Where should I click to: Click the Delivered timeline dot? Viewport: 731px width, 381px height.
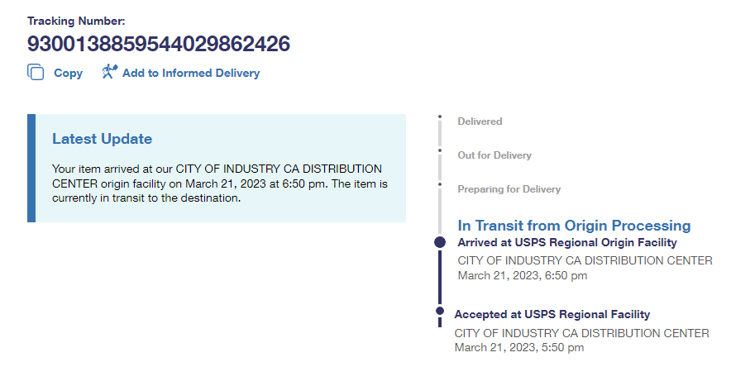[440, 117]
